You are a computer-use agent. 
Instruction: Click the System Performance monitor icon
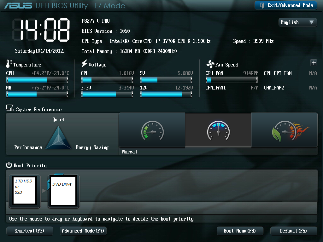tap(10, 108)
